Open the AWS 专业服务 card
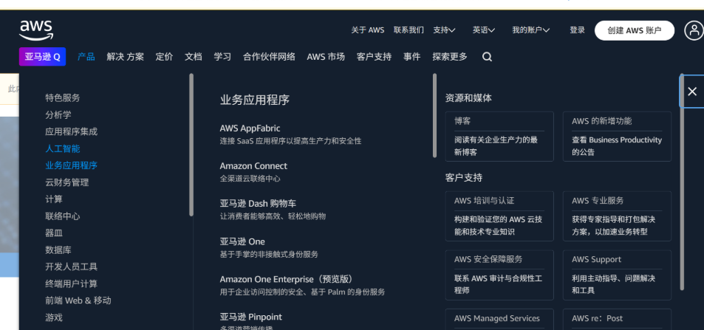The width and height of the screenshot is (704, 330). coord(617,216)
